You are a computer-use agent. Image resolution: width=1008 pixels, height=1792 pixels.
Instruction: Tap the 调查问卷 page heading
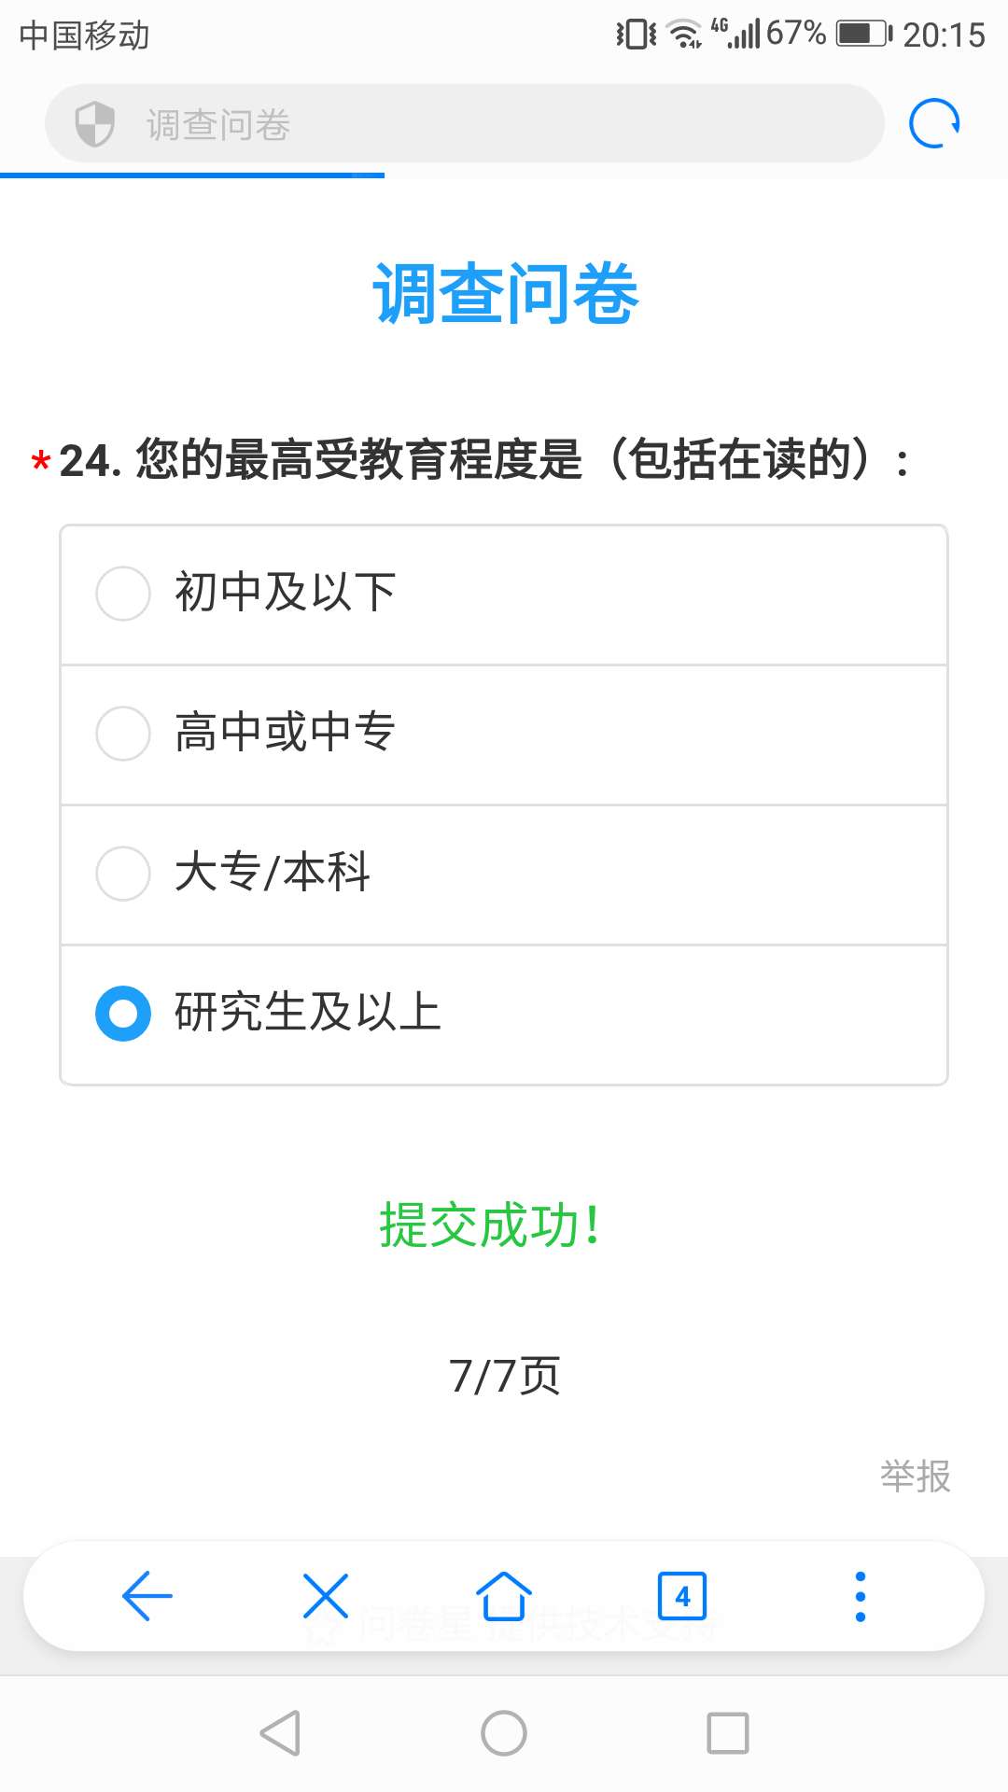pyautogui.click(x=505, y=294)
